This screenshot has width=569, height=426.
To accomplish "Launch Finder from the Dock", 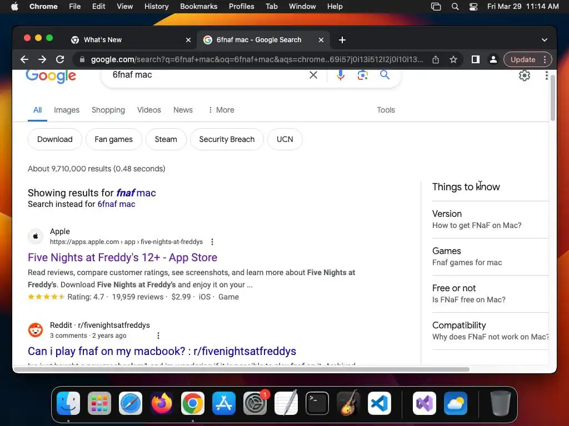I will [68, 403].
